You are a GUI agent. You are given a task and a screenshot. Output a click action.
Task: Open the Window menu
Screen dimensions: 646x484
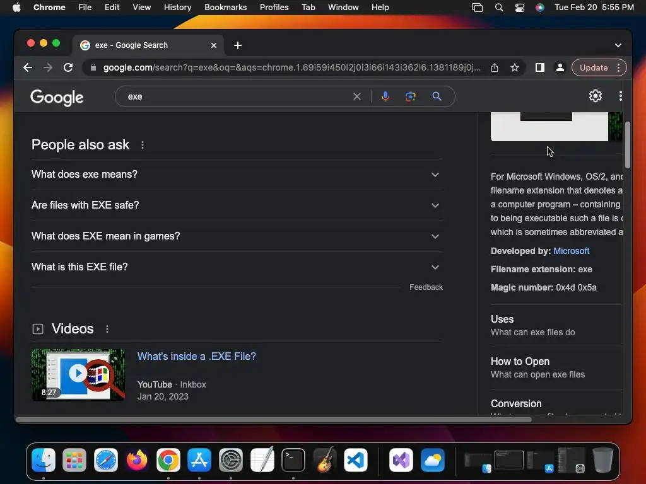coord(343,8)
